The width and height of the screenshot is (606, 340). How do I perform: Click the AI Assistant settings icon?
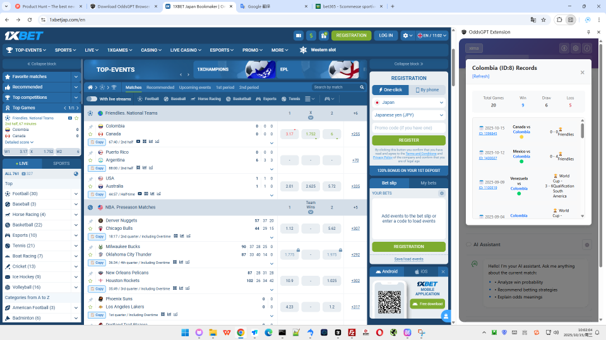click(x=586, y=244)
